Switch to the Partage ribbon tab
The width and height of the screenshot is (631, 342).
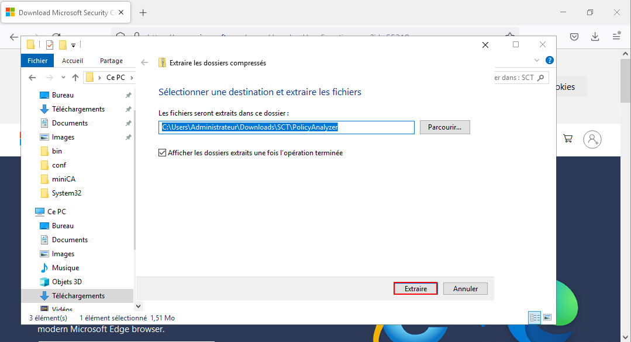(111, 61)
